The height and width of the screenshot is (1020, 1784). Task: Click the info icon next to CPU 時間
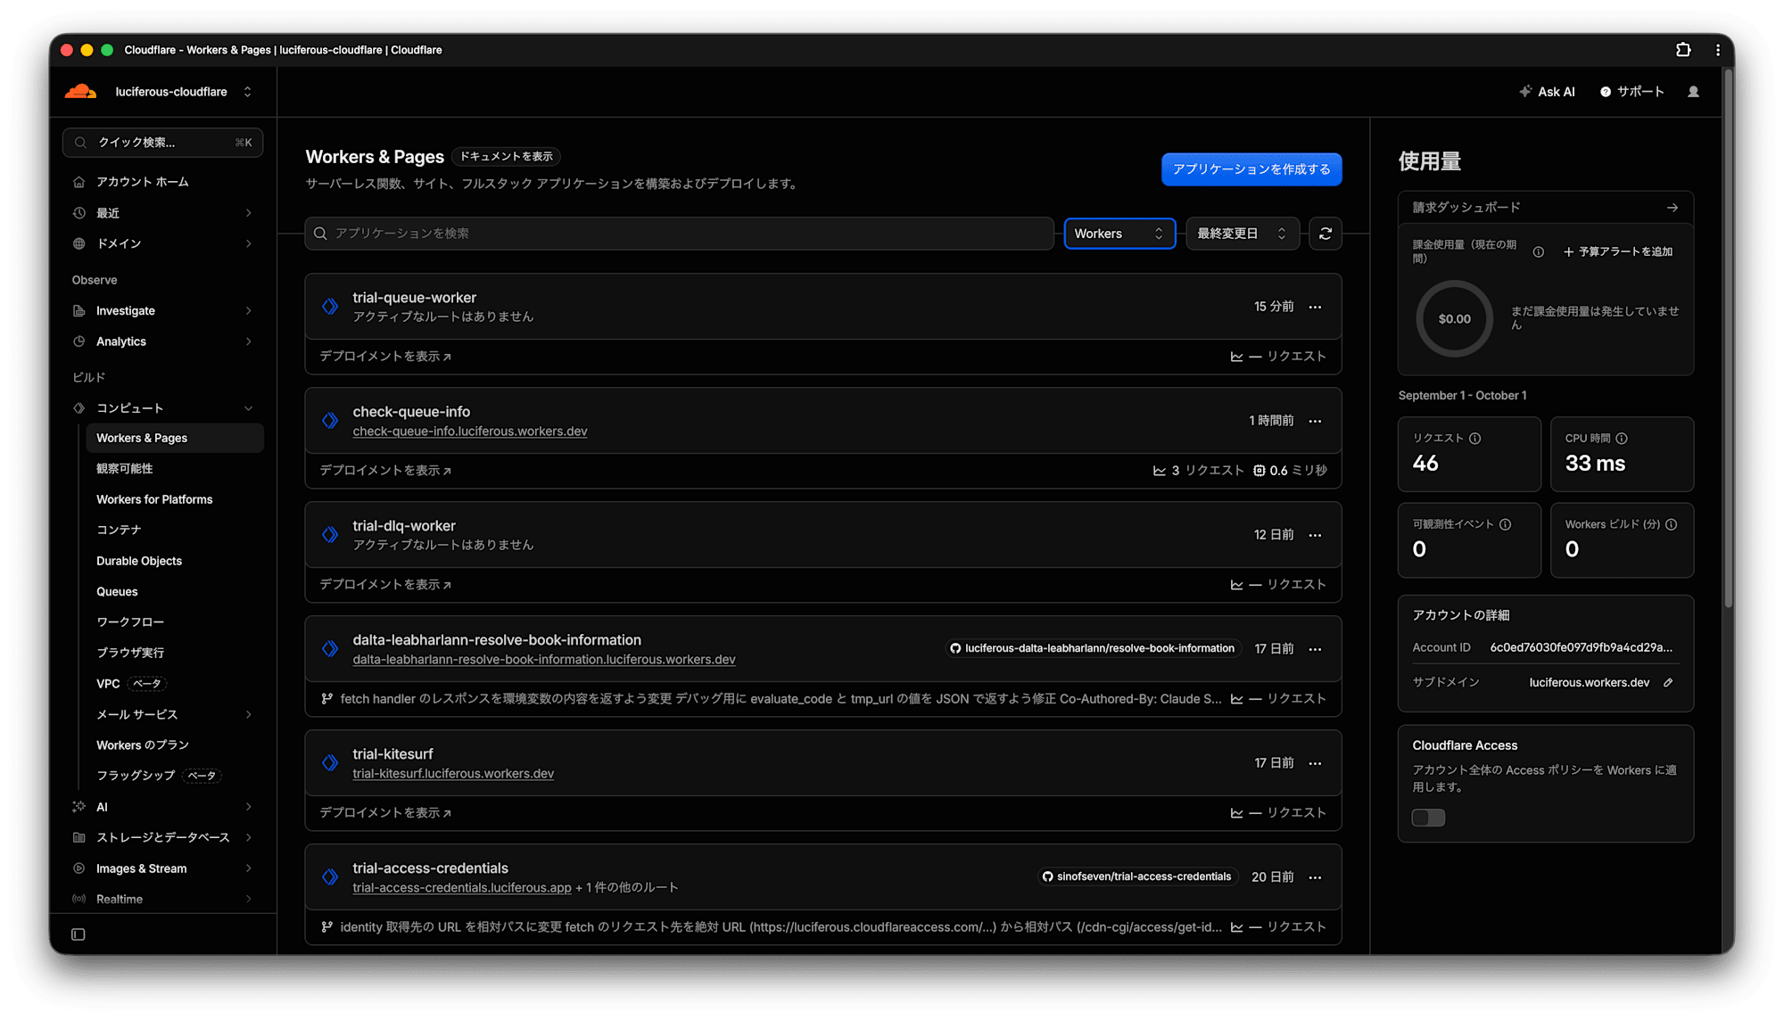coord(1622,439)
